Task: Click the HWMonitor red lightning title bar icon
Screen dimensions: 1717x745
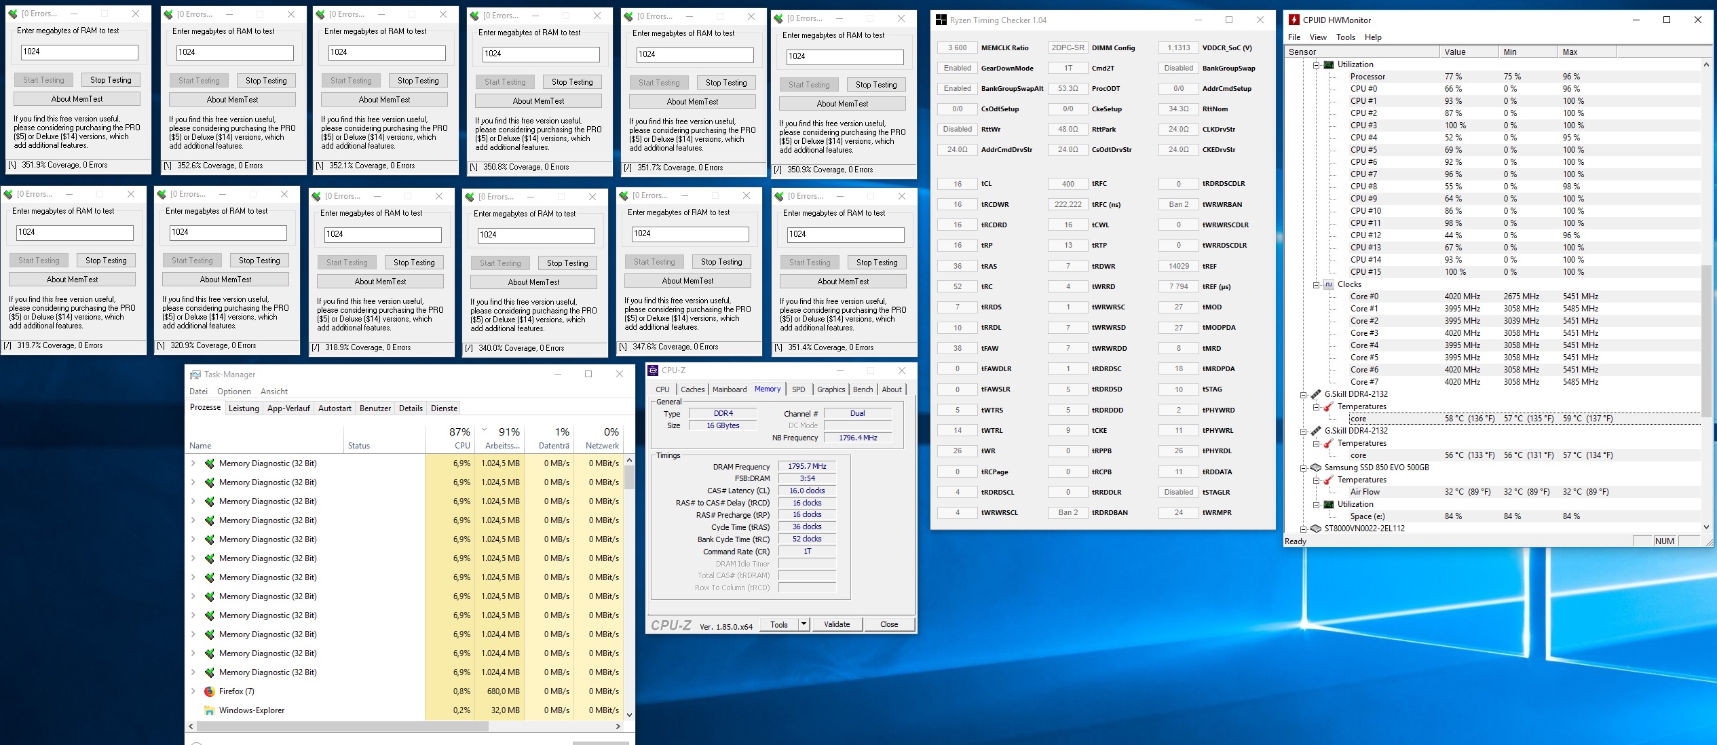Action: [x=1294, y=20]
